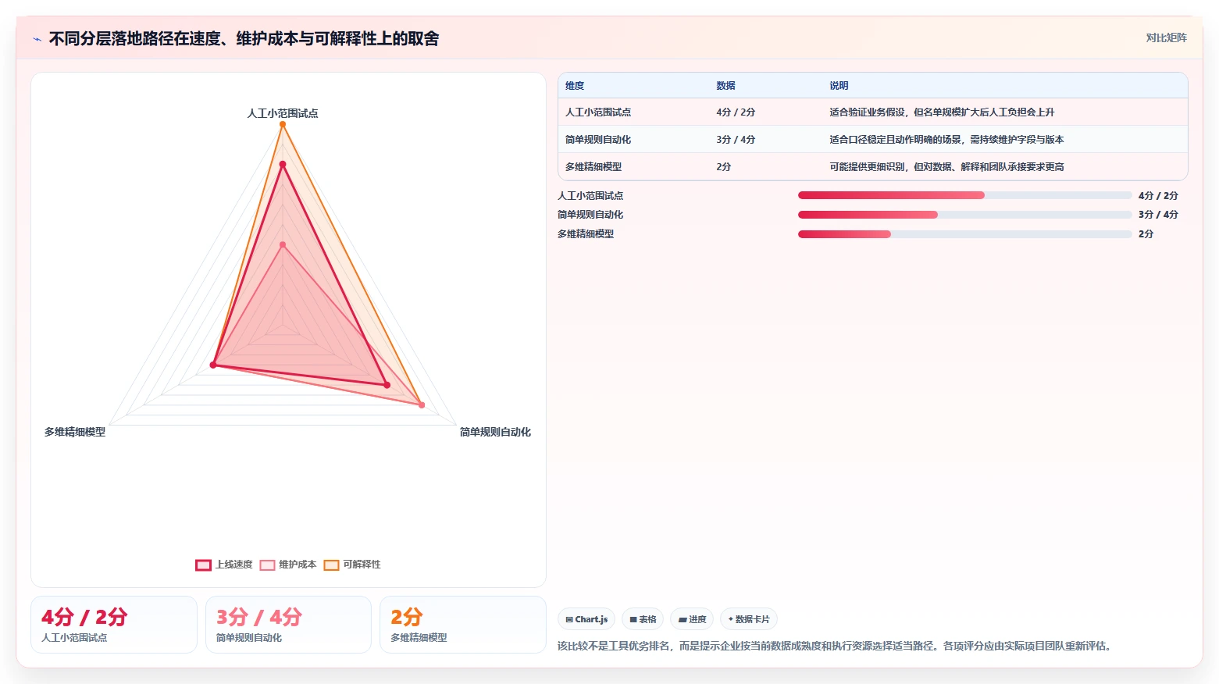Click the Chart.js tag chip
The image size is (1219, 684).
pyautogui.click(x=586, y=619)
